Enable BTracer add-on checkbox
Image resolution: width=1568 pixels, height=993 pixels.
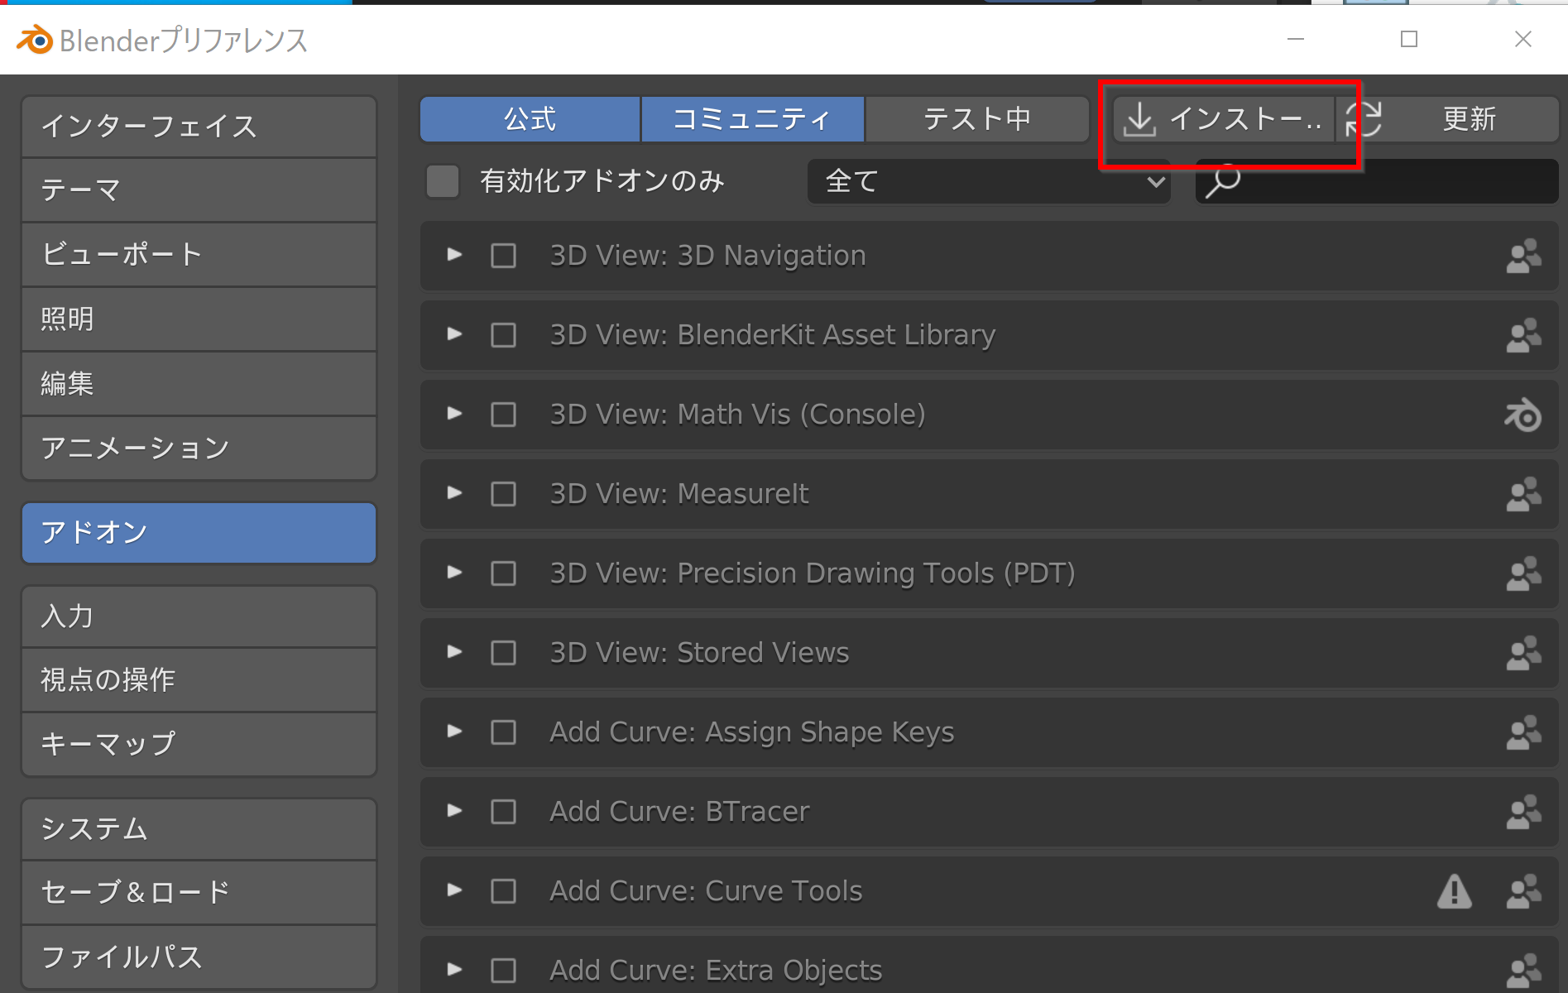[504, 812]
